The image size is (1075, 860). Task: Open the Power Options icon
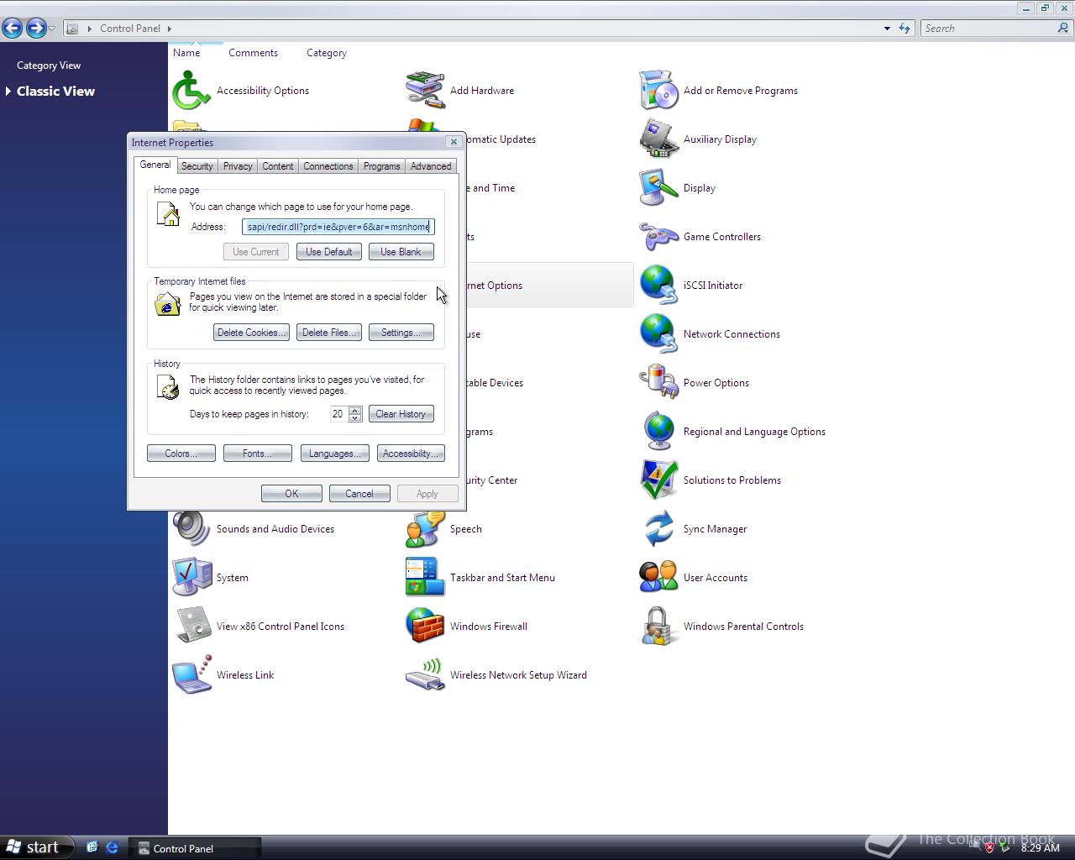(658, 383)
